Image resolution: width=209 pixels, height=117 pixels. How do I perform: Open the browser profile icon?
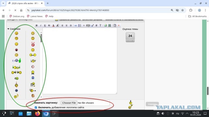(200, 10)
